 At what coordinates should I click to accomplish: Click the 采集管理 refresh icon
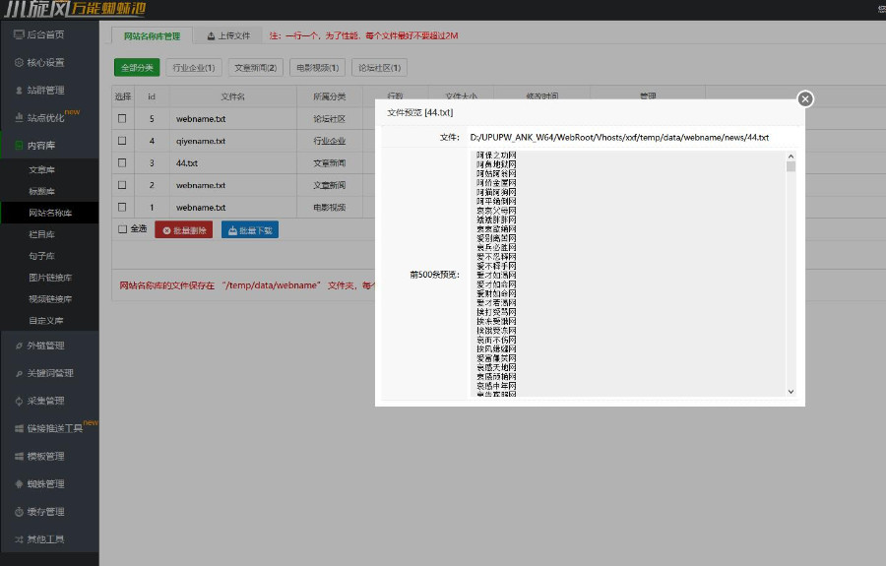click(x=19, y=401)
